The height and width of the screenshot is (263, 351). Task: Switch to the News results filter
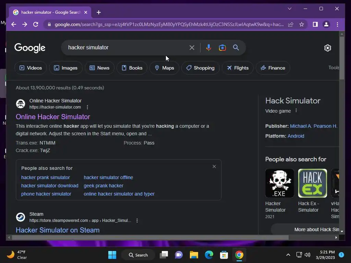pos(99,68)
